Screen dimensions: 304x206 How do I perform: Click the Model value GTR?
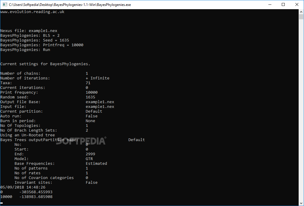point(89,159)
